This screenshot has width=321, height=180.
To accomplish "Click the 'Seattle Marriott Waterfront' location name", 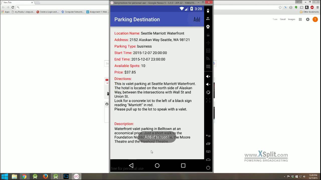I will pyautogui.click(x=163, y=33).
